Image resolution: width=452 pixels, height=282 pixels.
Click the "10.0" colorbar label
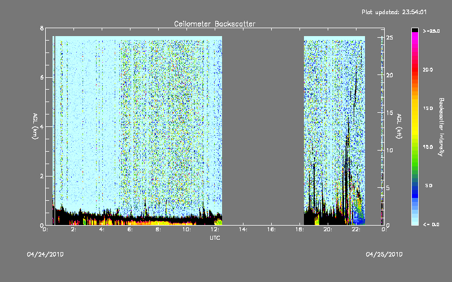click(x=428, y=147)
